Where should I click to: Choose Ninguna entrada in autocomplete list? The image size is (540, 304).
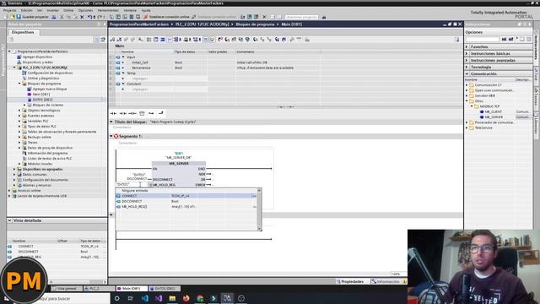coord(186,191)
